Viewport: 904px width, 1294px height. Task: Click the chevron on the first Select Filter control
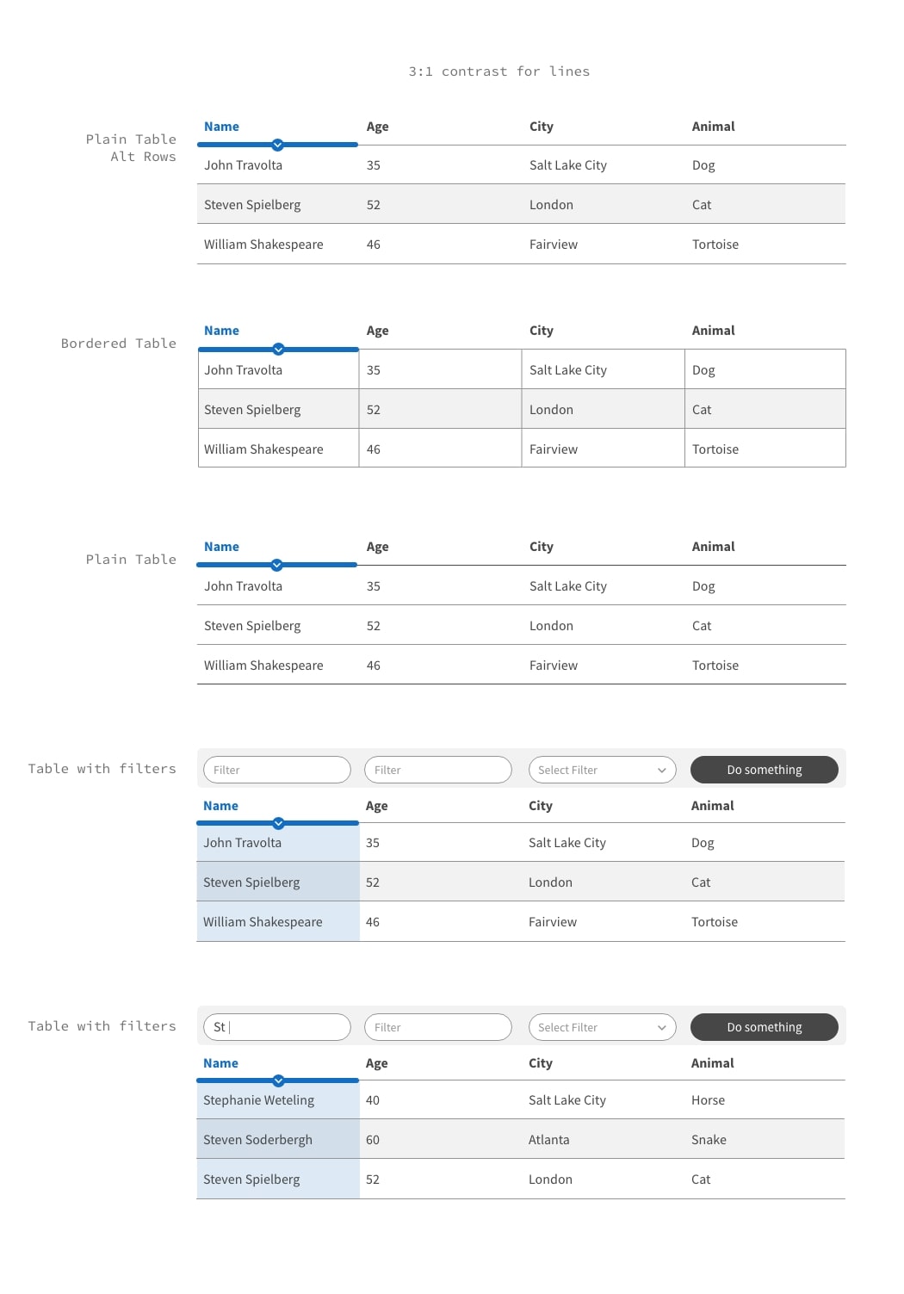click(661, 770)
